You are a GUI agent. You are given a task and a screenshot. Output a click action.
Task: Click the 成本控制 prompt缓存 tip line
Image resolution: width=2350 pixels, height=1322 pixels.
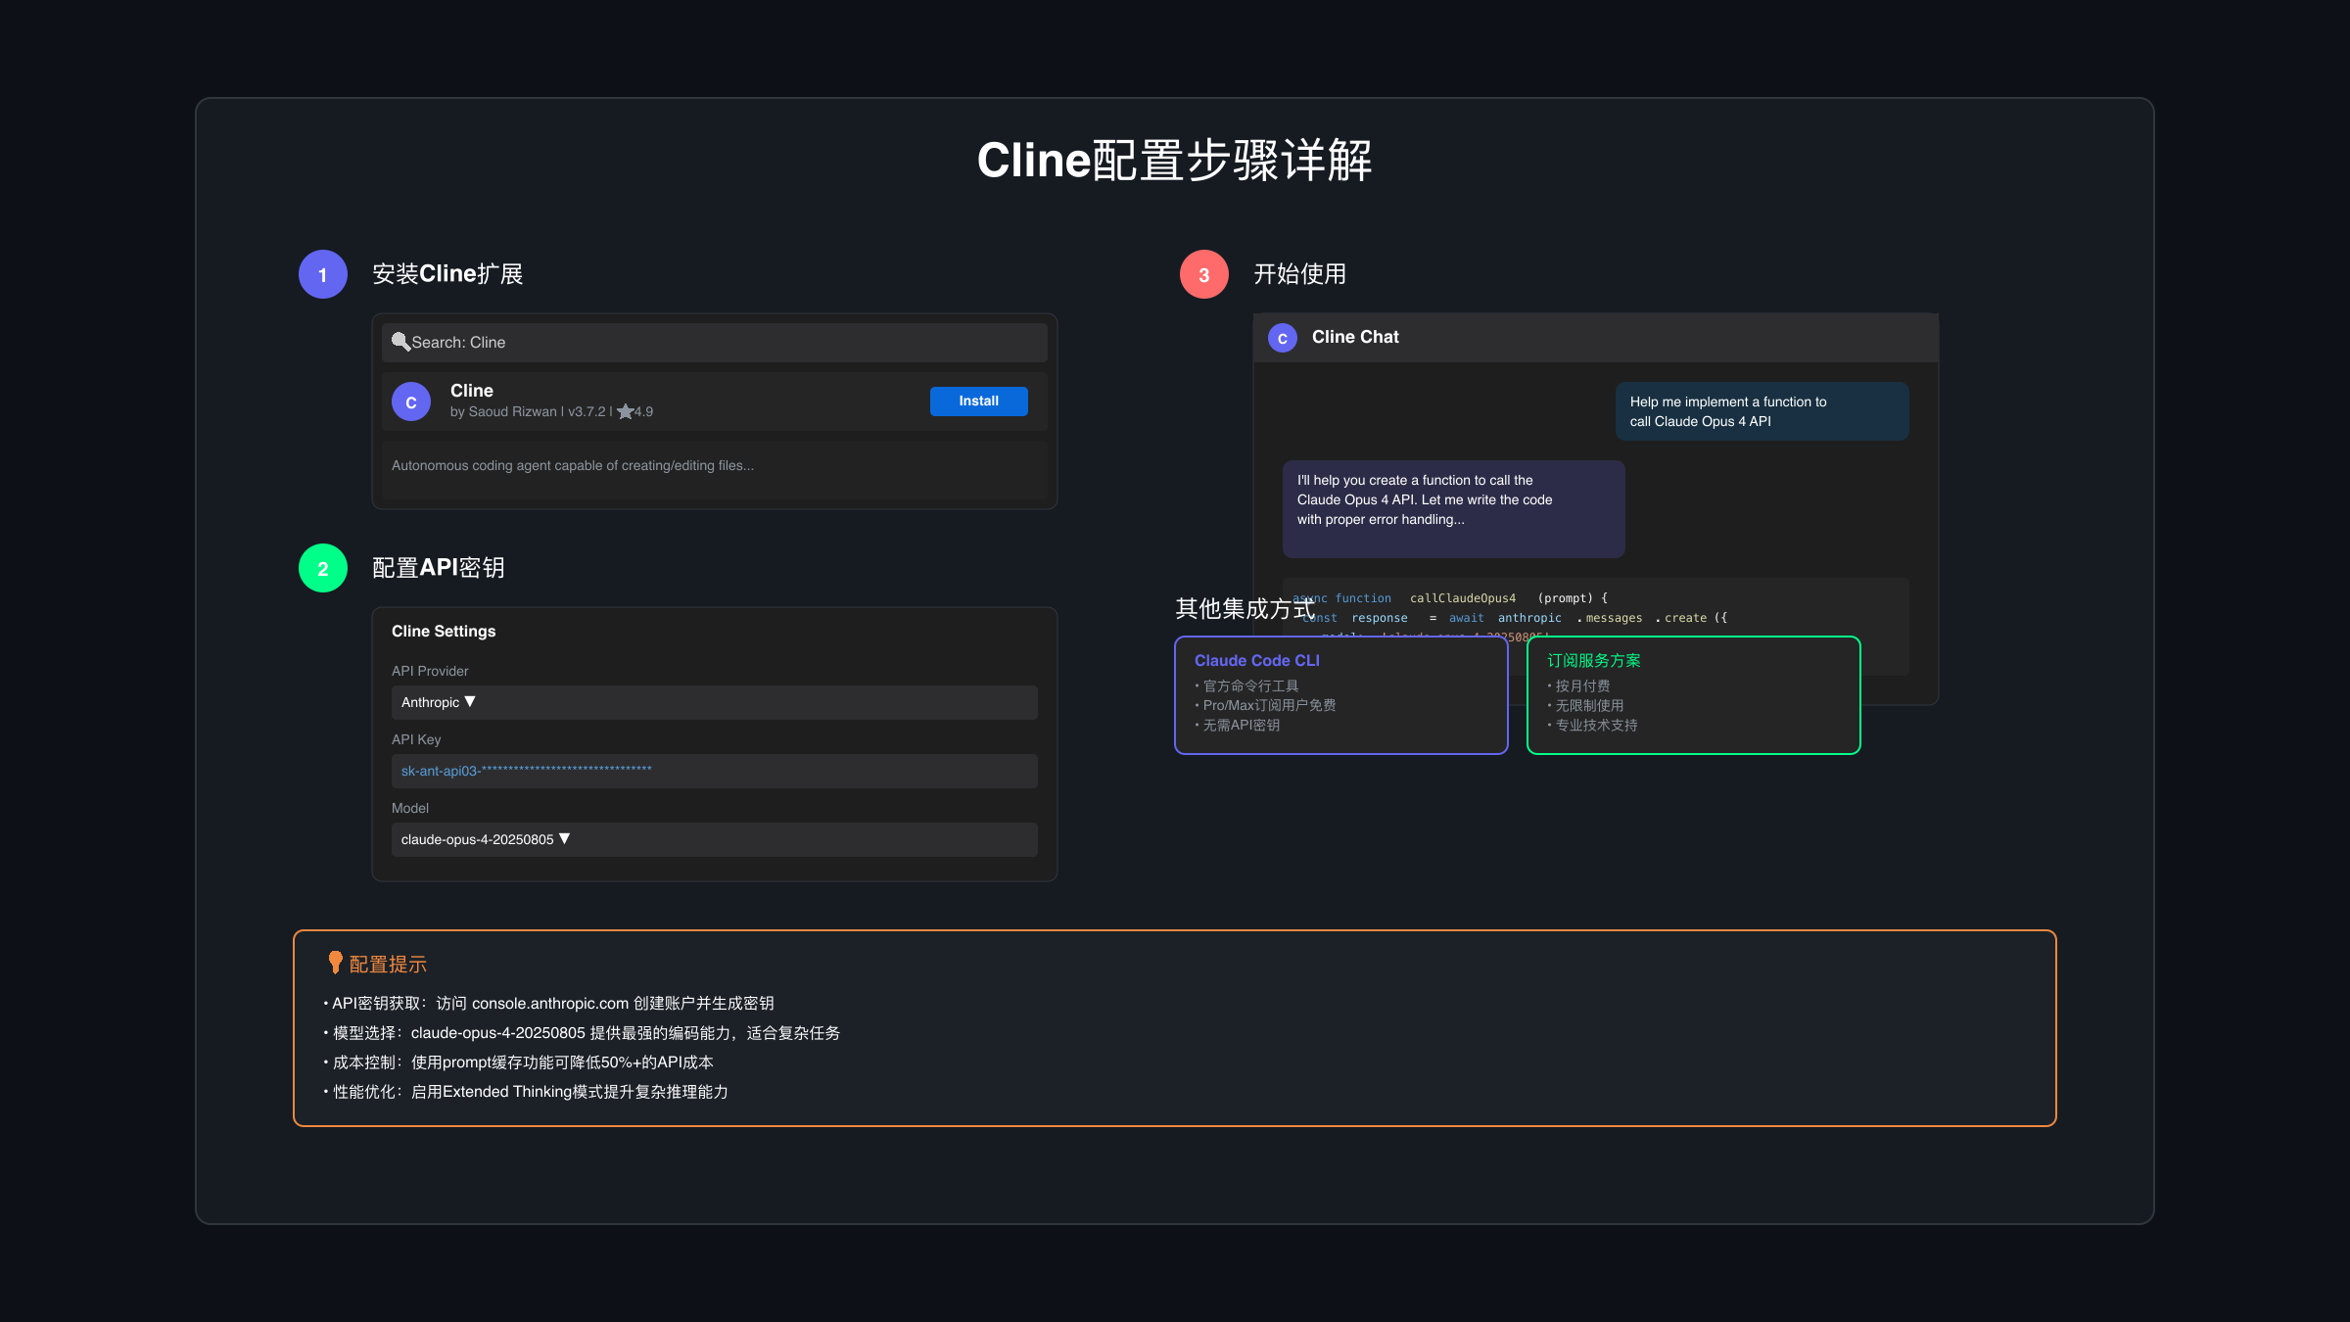[518, 1062]
